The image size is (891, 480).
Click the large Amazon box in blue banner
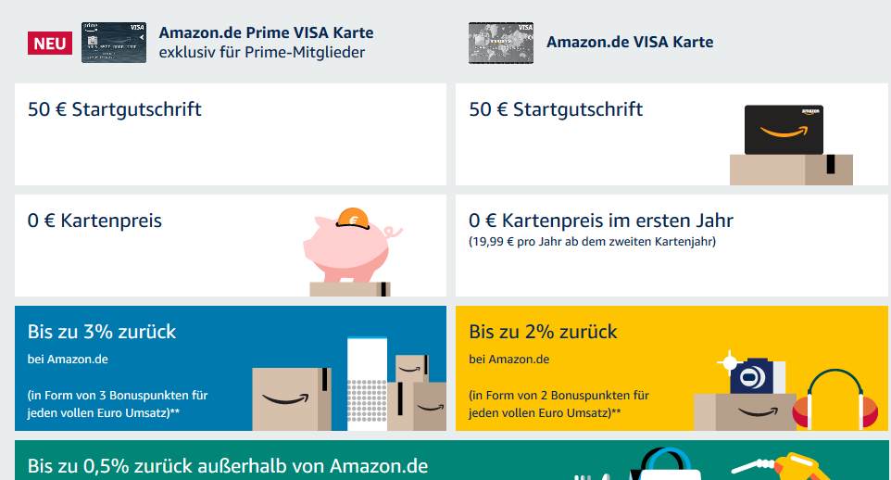point(292,398)
